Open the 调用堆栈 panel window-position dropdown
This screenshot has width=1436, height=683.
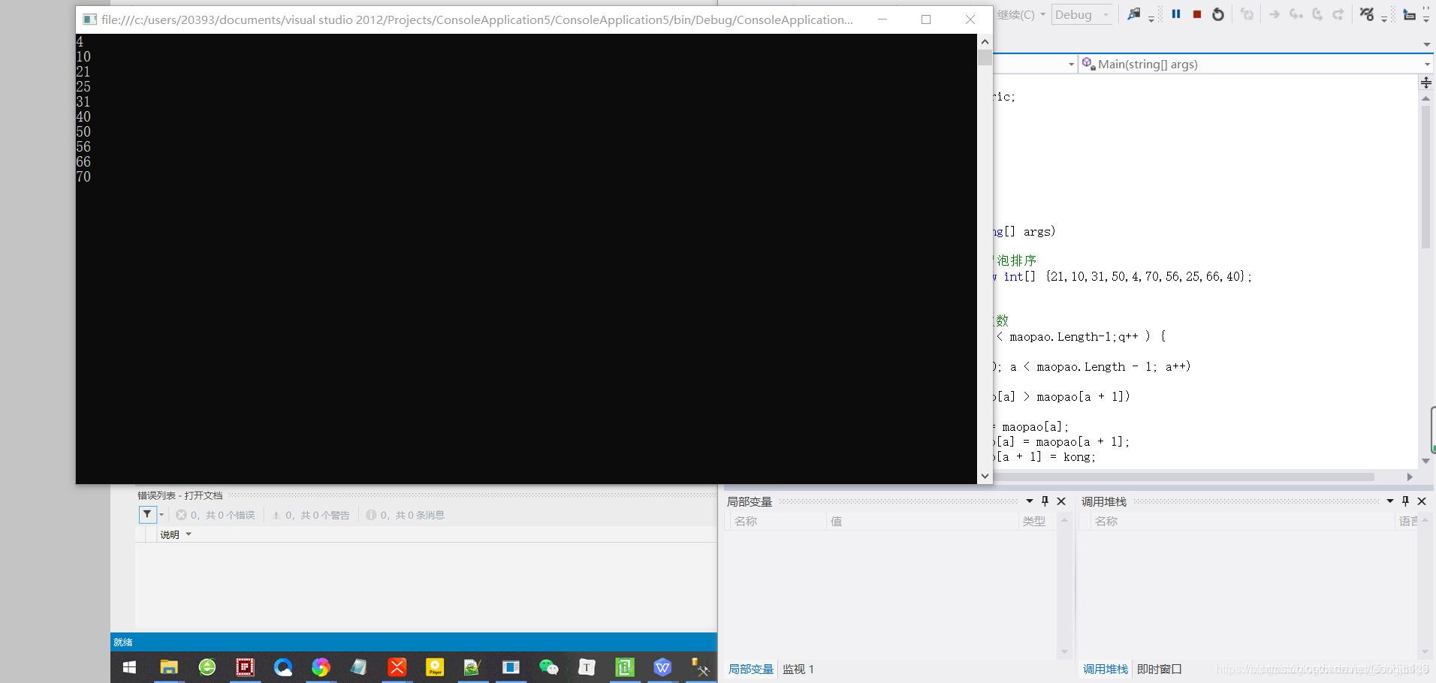pos(1390,501)
